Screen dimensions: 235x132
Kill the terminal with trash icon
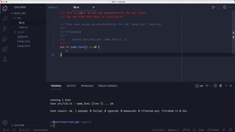tap(221, 85)
